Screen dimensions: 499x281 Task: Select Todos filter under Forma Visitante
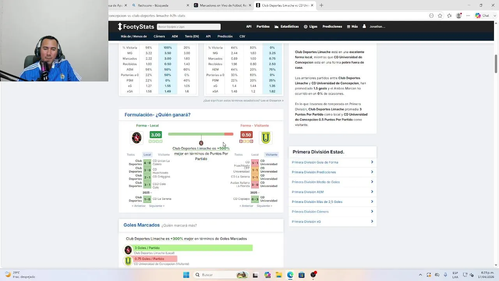tap(239, 155)
